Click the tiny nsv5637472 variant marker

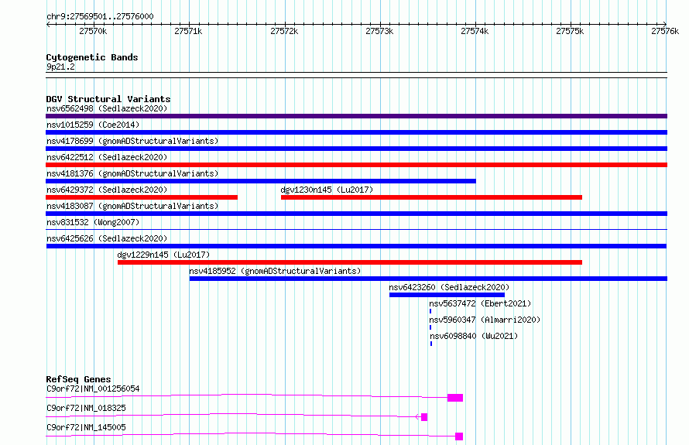point(430,311)
